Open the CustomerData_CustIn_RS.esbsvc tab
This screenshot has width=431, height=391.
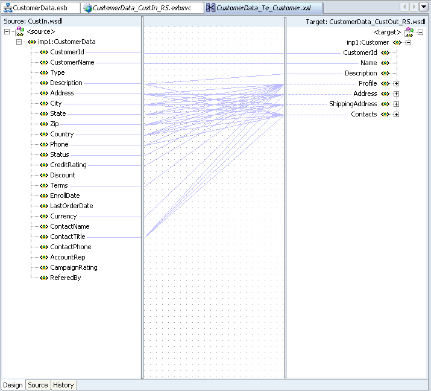142,8
